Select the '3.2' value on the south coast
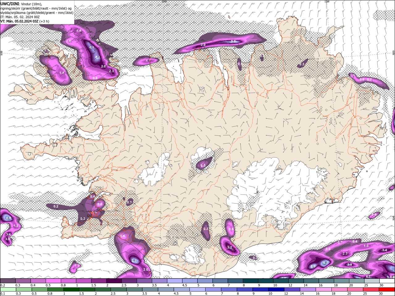Viewport: 395px width, 296px height. click(x=229, y=247)
